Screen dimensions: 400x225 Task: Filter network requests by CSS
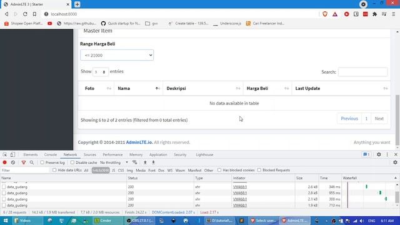(121, 170)
